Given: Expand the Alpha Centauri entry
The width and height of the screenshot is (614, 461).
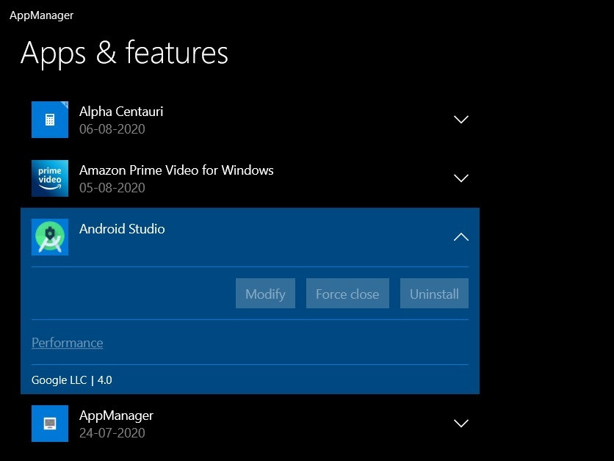Looking at the screenshot, I should [460, 120].
